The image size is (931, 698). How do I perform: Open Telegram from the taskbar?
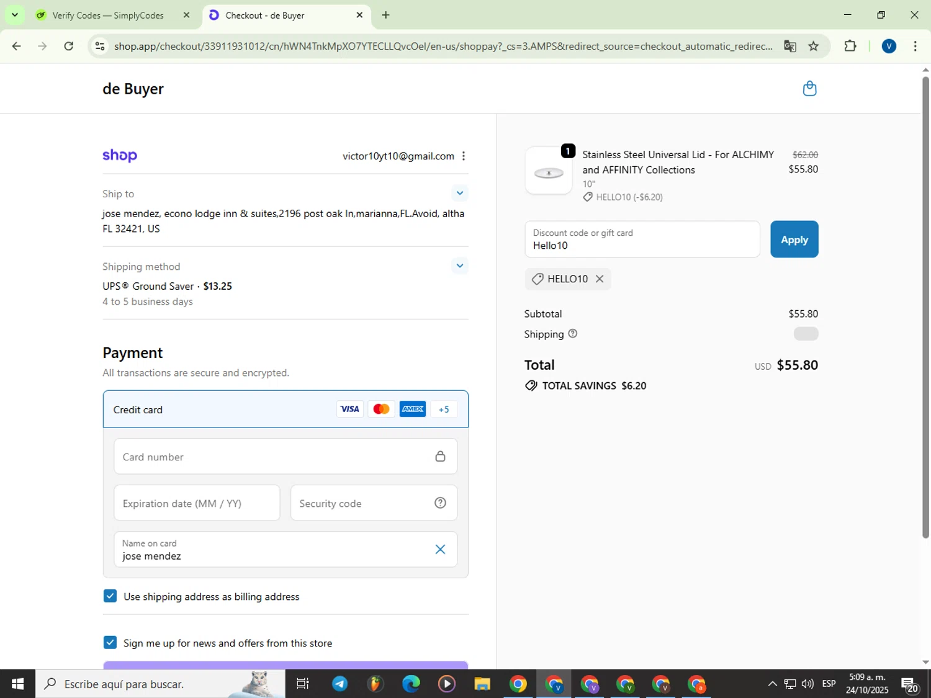(x=340, y=684)
